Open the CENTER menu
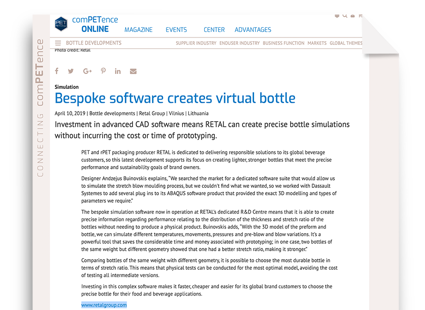 coord(214,30)
